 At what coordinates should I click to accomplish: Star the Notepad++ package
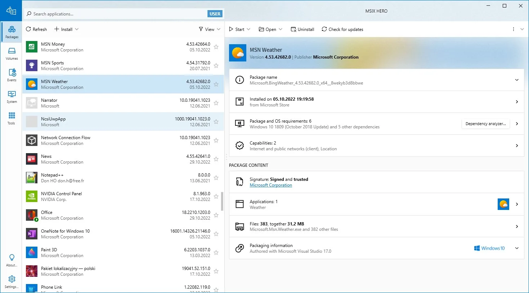216,178
